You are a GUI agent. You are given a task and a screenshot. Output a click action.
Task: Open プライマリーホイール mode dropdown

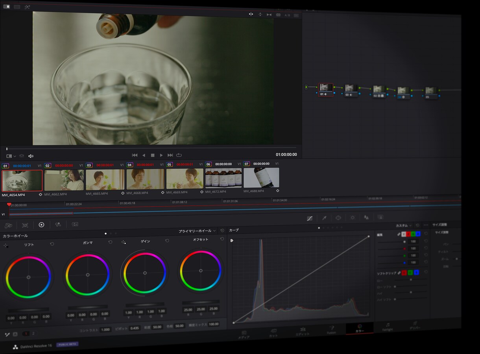tap(197, 231)
